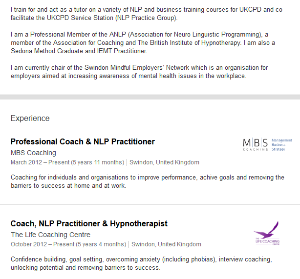Select the Experience section heading
This screenshot has width=300, height=279.
tap(30, 119)
